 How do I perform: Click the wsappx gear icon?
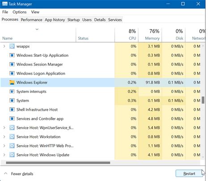tap(12, 46)
